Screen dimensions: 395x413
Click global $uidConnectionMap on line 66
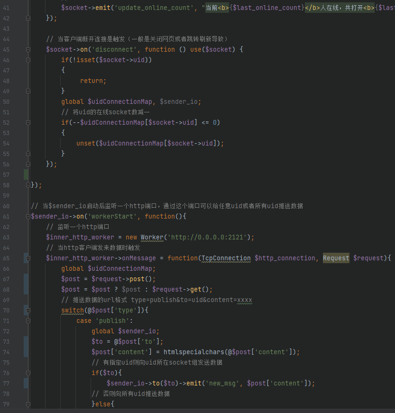tap(108, 269)
